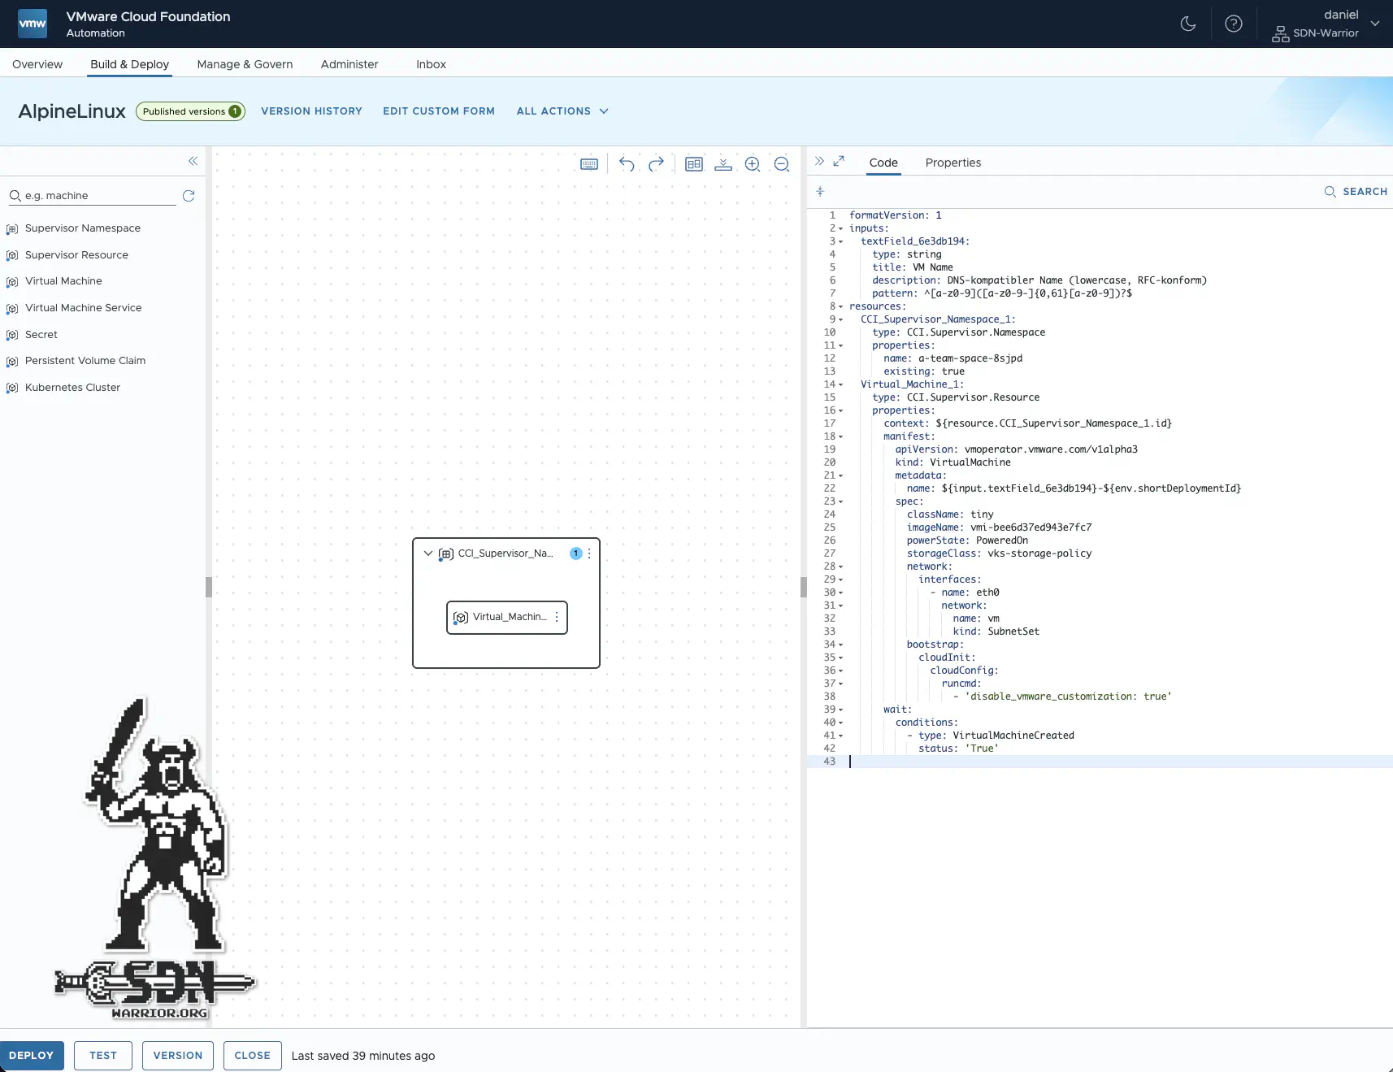The width and height of the screenshot is (1393, 1072).
Task: Maximize the code editor panel
Action: click(839, 161)
